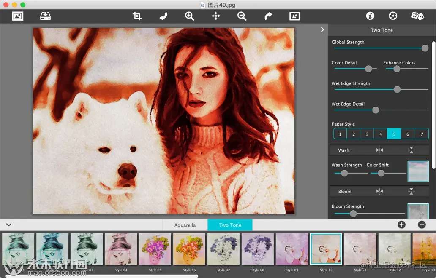Click the zoom in magnifier
Screen dimensions: 436x278
pyautogui.click(x=190, y=16)
